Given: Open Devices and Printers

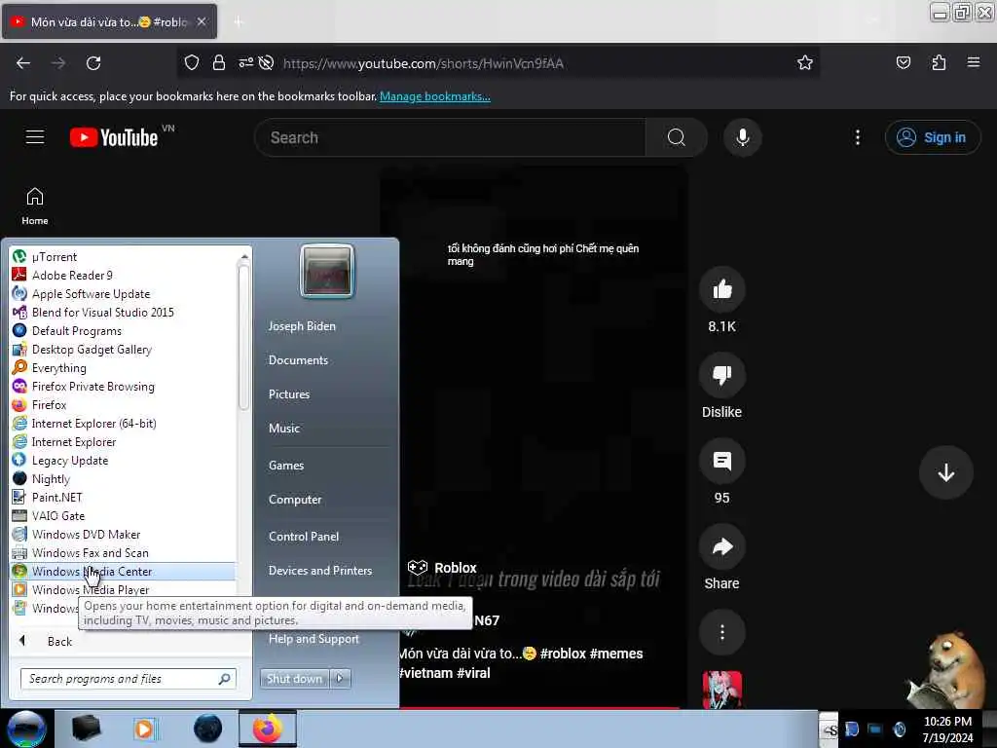Looking at the screenshot, I should point(320,571).
